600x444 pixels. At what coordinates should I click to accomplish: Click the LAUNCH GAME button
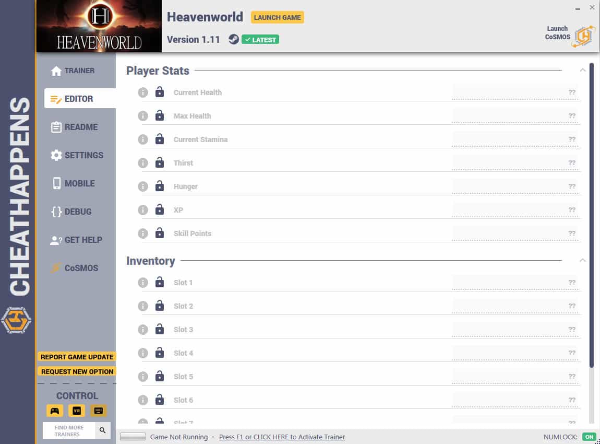pyautogui.click(x=278, y=17)
